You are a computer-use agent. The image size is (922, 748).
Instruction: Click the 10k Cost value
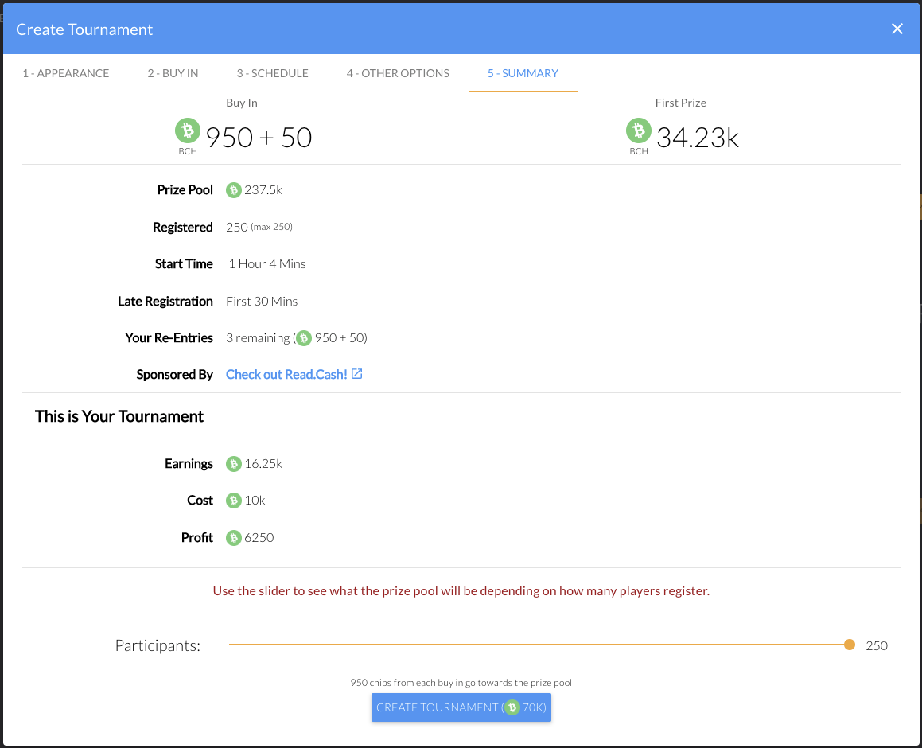coord(255,501)
